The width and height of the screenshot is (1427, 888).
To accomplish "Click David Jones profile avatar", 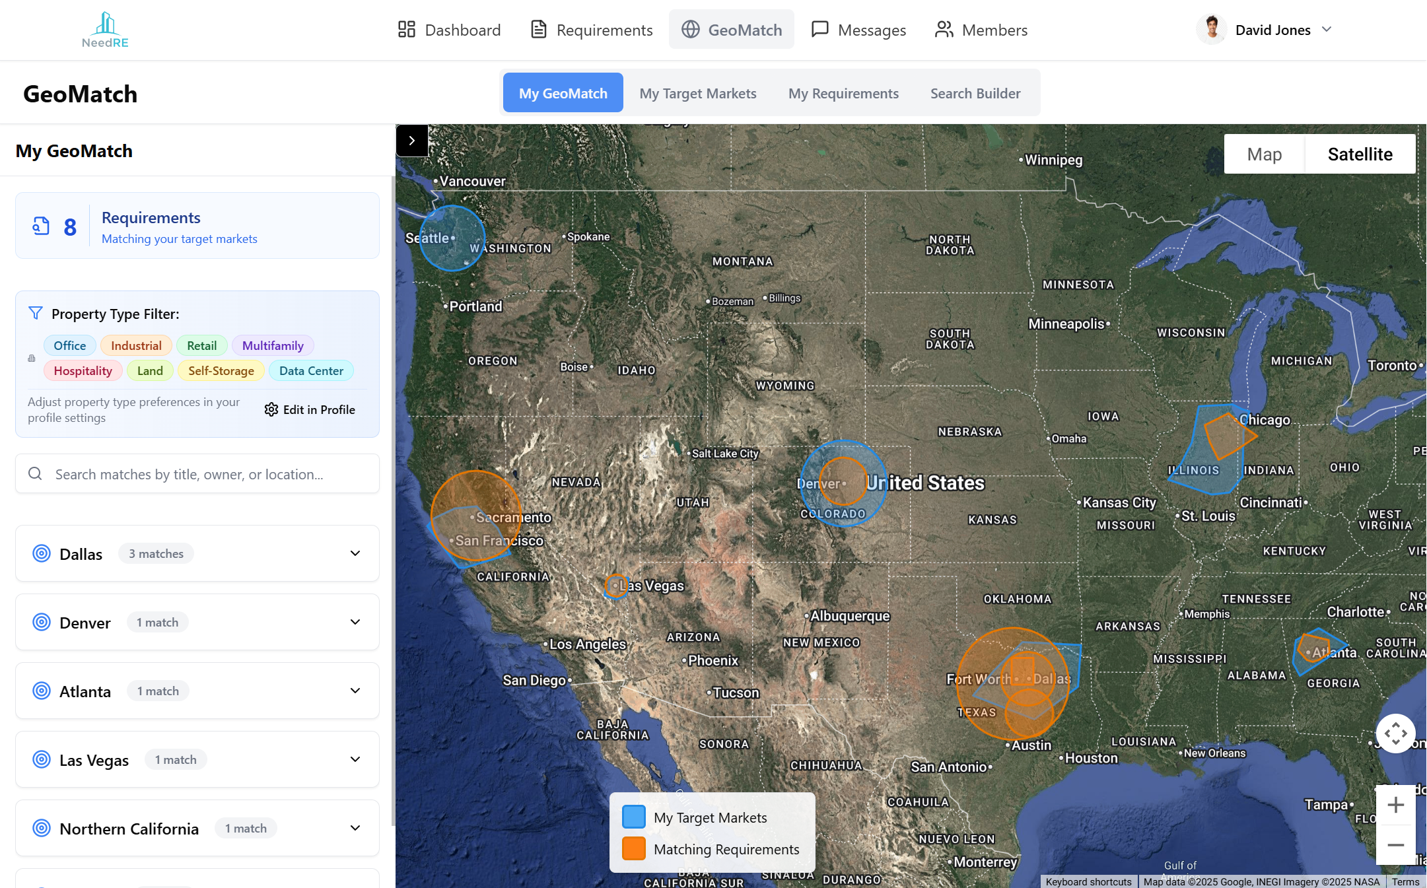I will [1212, 30].
